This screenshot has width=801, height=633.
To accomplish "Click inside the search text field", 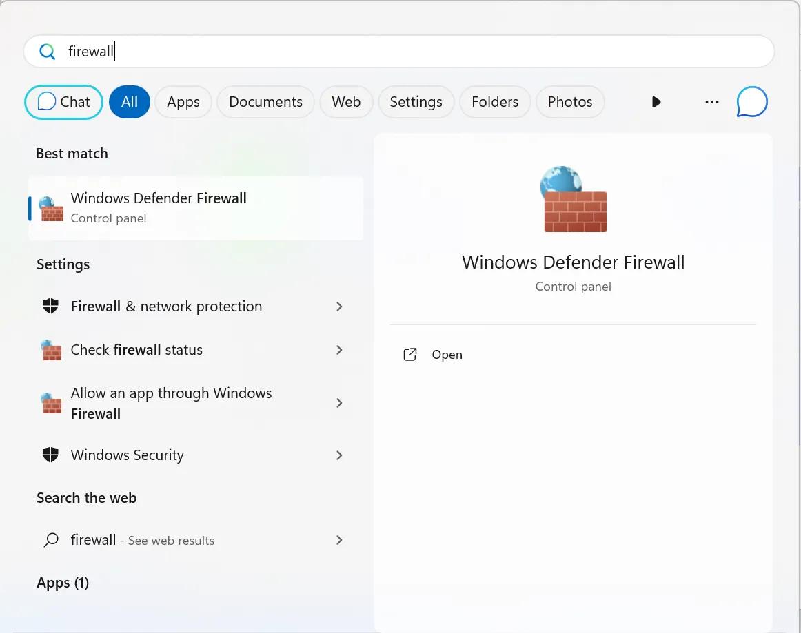I will tap(399, 52).
